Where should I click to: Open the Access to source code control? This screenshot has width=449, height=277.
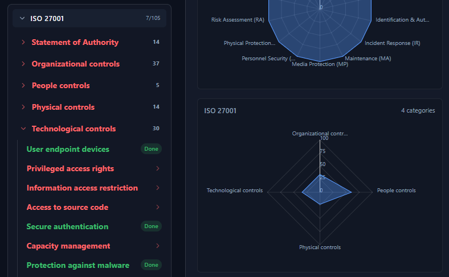(x=67, y=207)
